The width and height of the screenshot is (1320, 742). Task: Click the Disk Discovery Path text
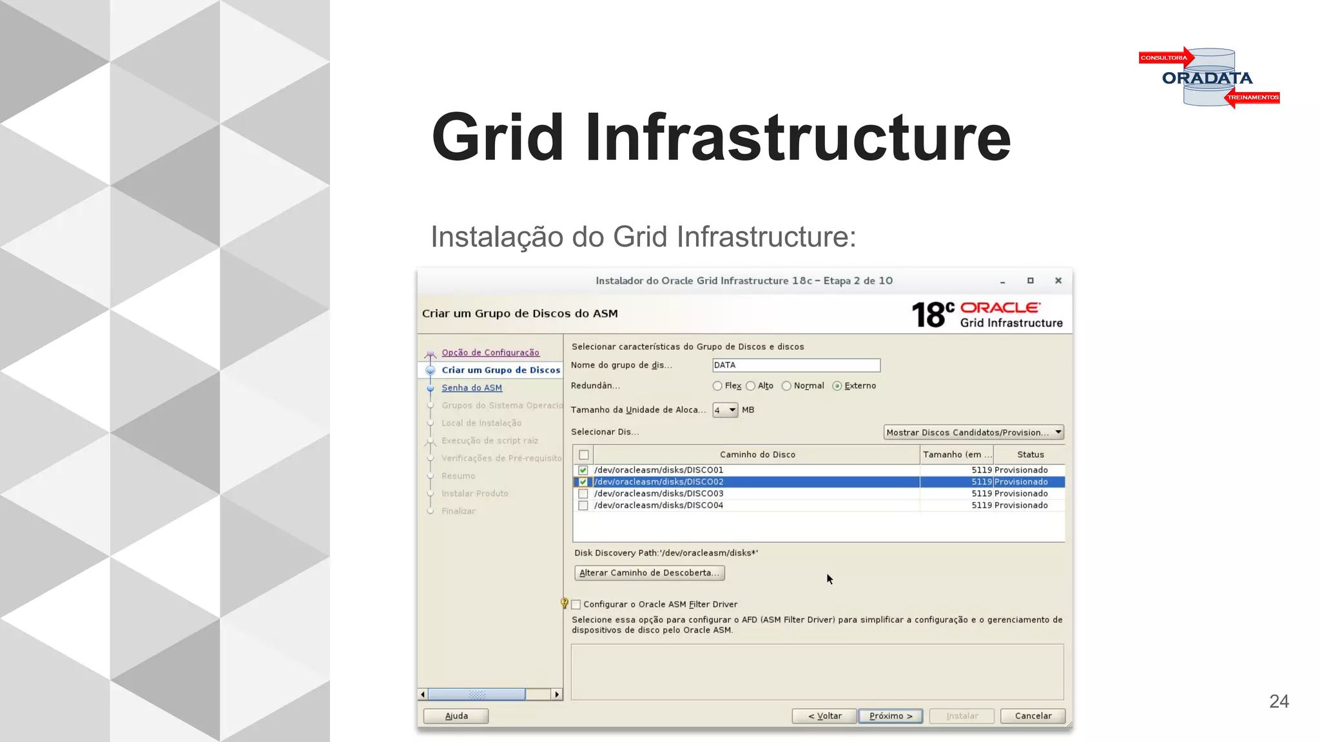pos(666,553)
